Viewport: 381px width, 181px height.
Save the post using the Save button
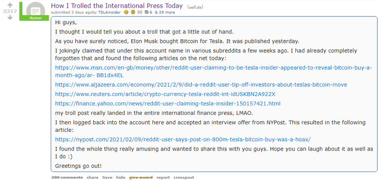point(107,177)
